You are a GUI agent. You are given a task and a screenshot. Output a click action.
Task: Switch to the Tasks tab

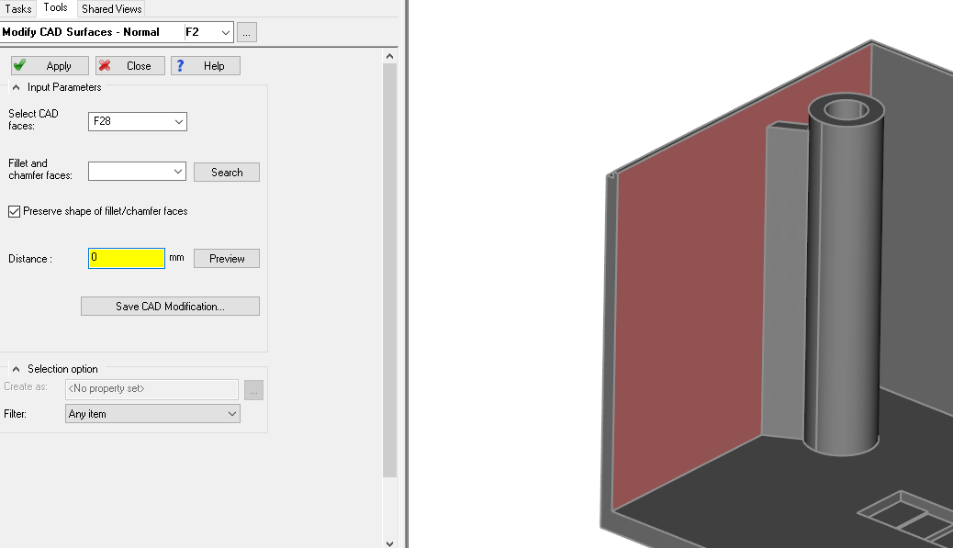[18, 8]
